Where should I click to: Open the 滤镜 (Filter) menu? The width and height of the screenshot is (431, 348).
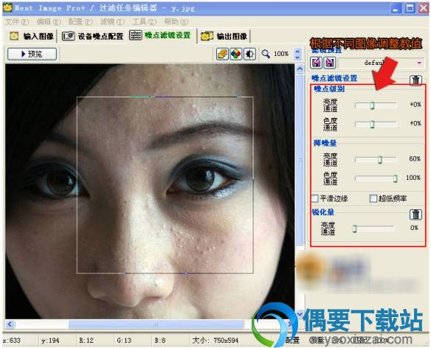[x=112, y=21]
